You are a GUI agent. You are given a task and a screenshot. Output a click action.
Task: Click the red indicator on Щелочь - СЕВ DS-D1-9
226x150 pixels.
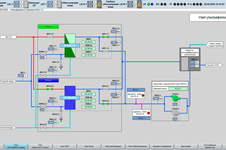click(x=149, y=113)
